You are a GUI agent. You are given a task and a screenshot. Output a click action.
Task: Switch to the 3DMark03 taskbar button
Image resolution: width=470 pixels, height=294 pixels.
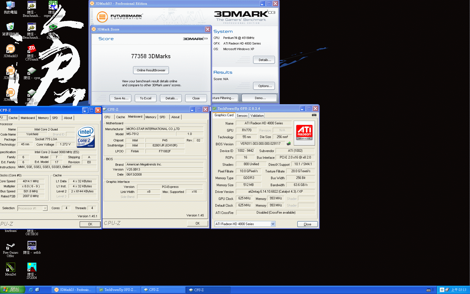coord(74,290)
